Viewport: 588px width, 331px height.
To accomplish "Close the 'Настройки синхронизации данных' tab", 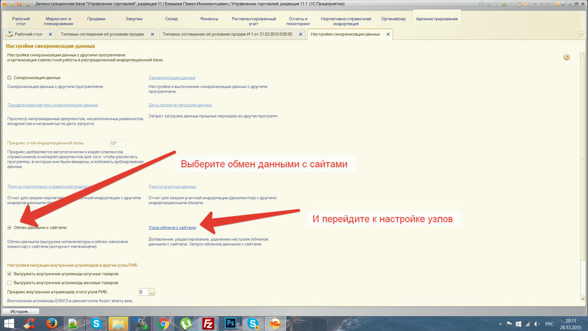I will pos(388,34).
